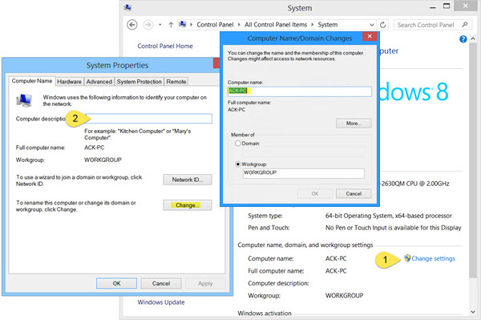481x320 pixels.
Task: Close the Computer Name/Domain Changes dialog
Action: point(370,37)
